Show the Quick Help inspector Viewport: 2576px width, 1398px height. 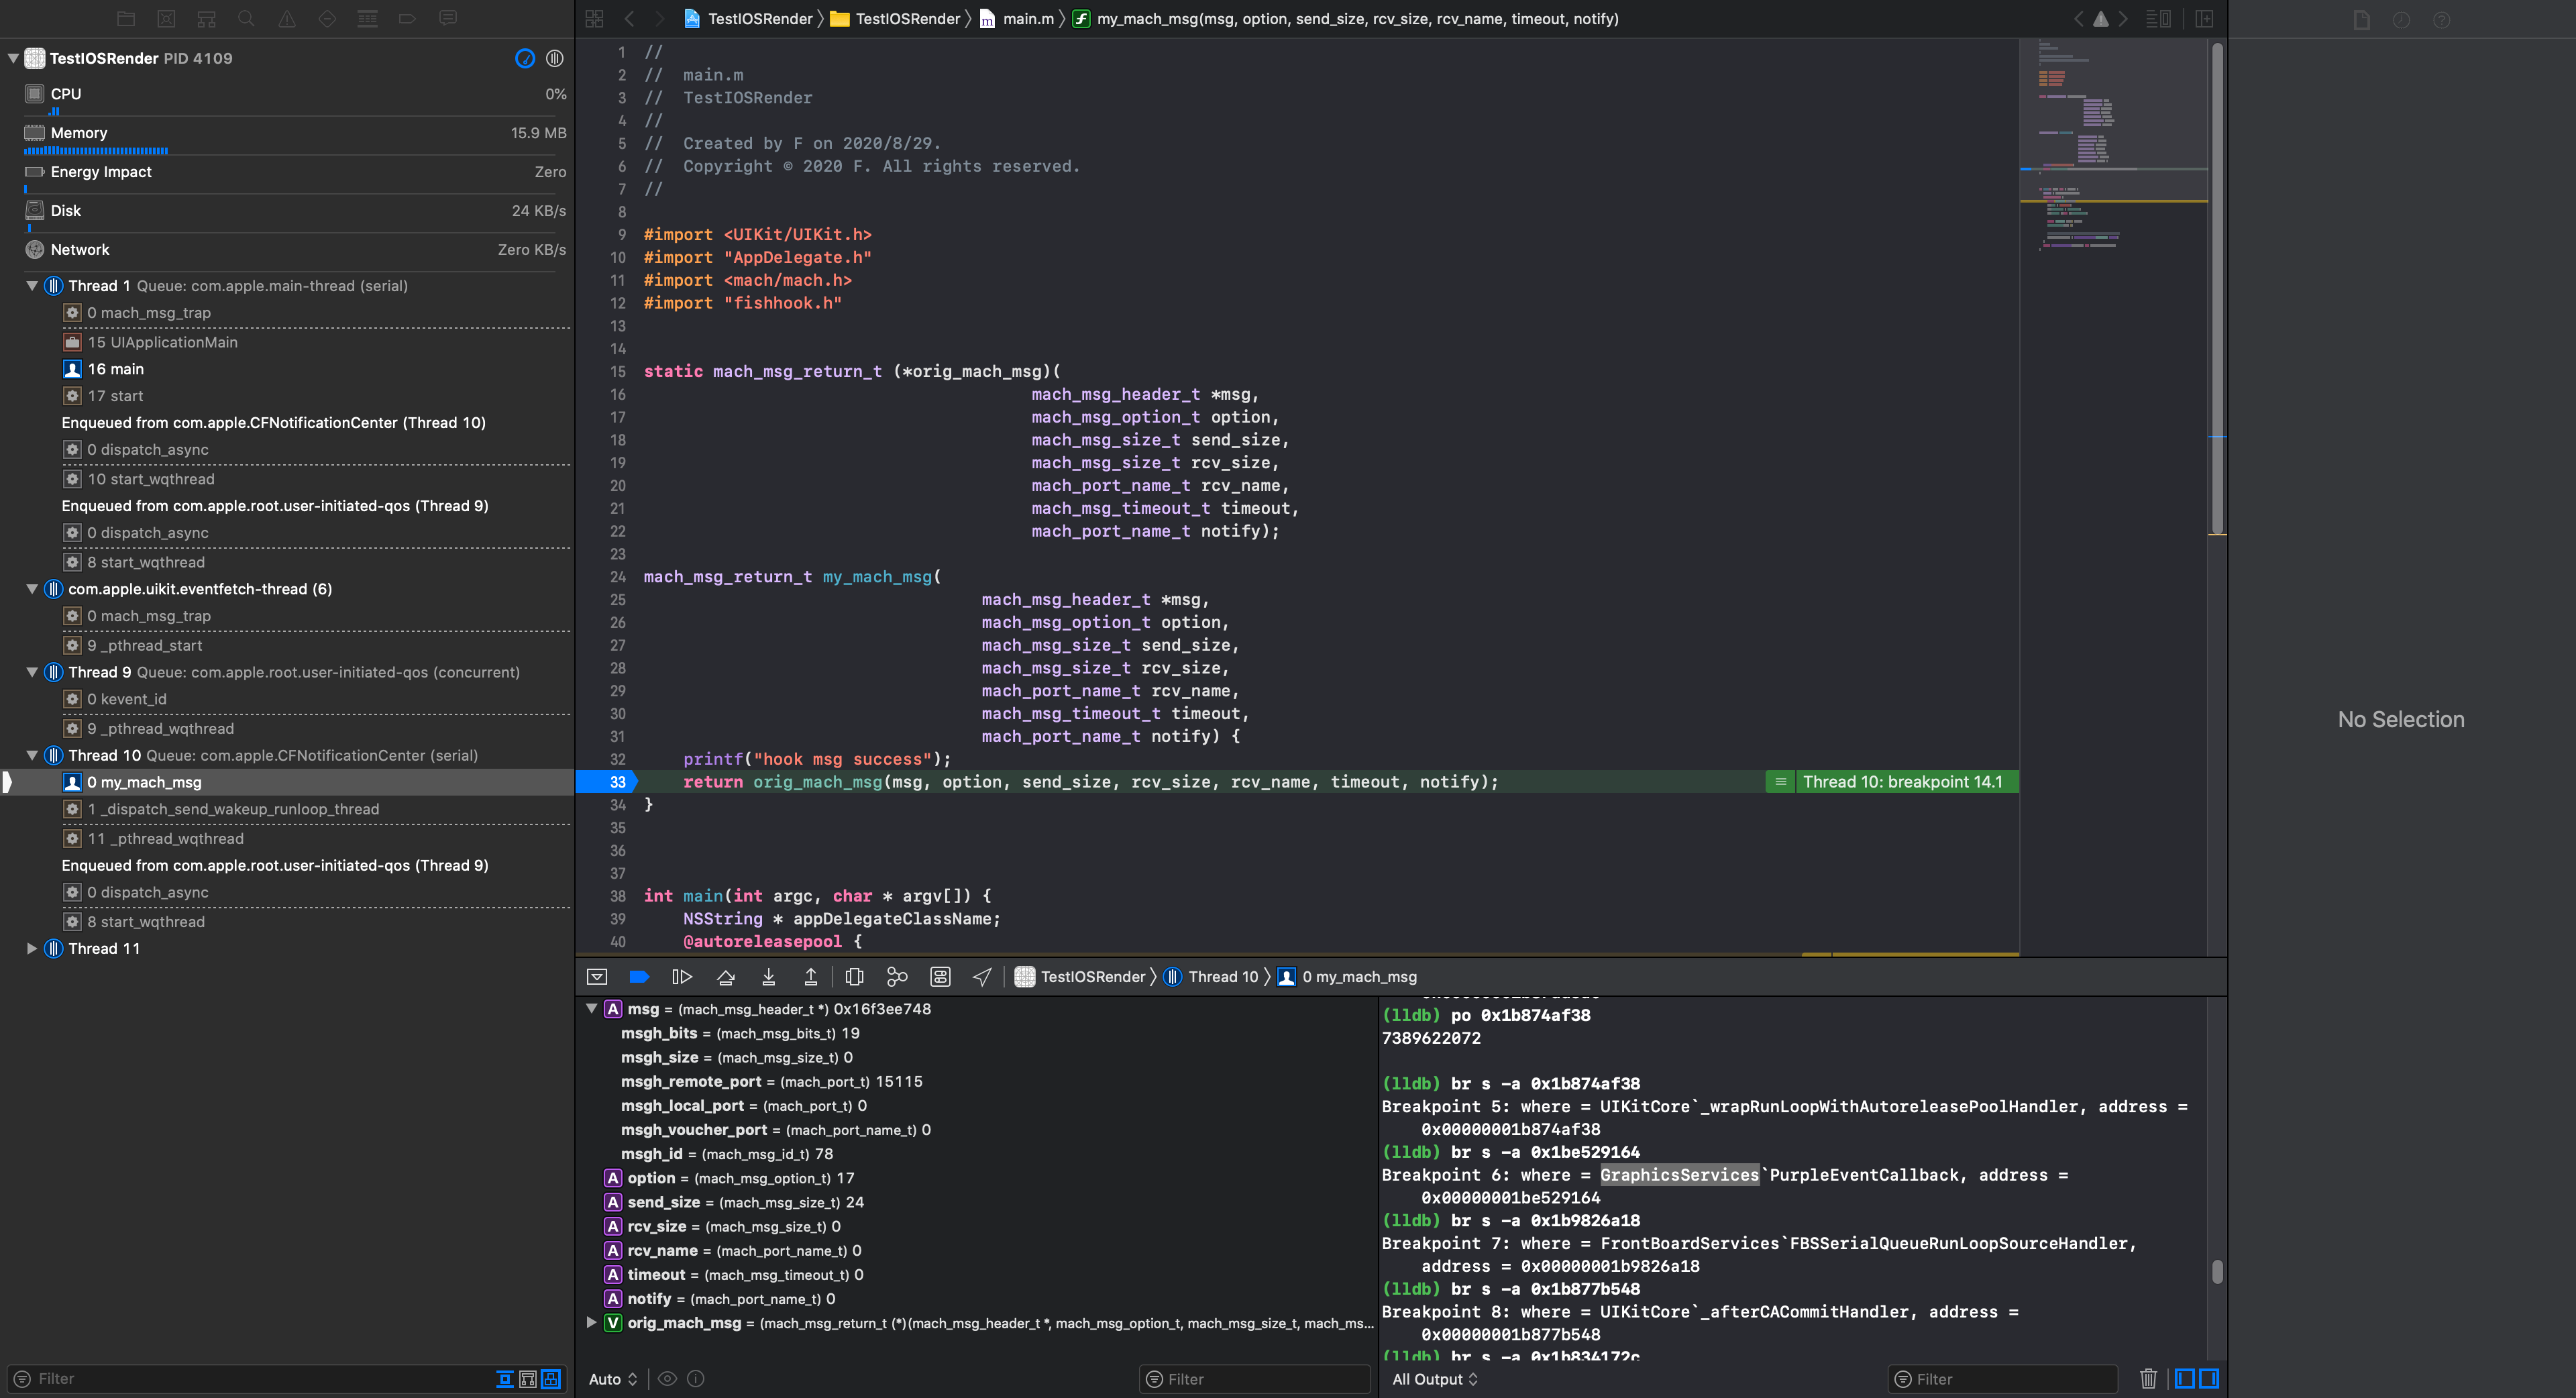(x=2442, y=20)
